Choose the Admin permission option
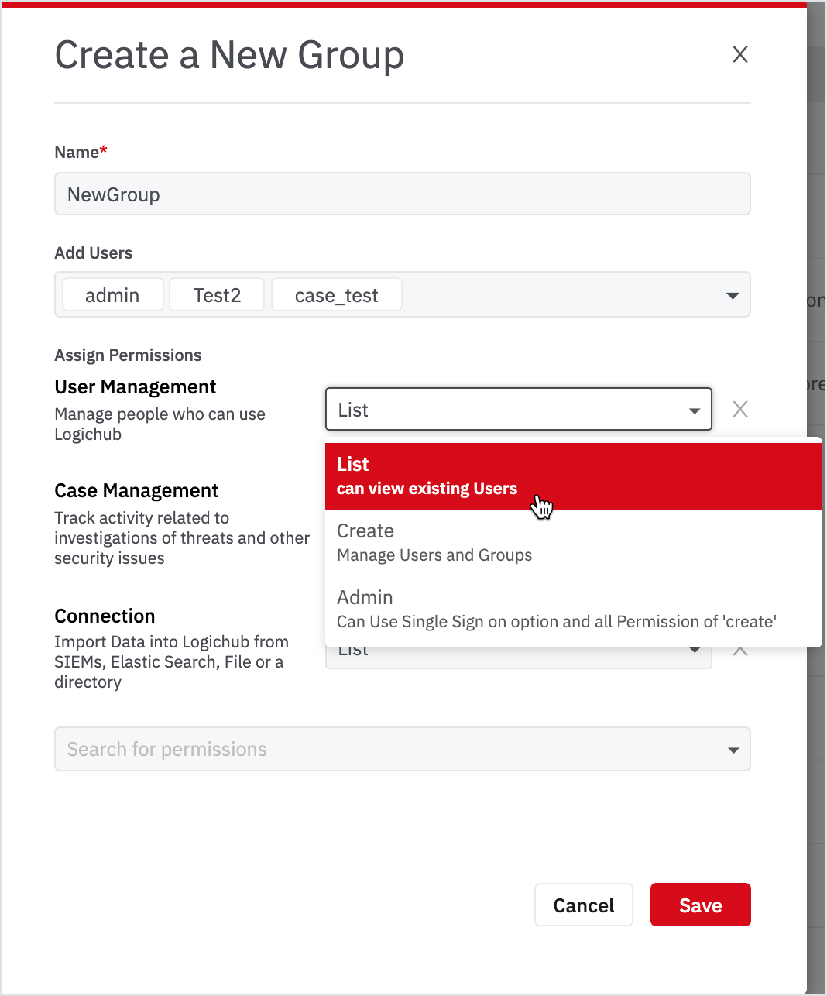The height and width of the screenshot is (996, 827). 574,610
